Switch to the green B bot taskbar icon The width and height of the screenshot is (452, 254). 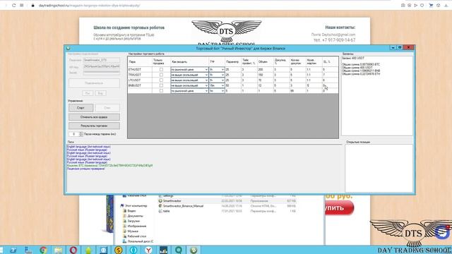pos(194,250)
